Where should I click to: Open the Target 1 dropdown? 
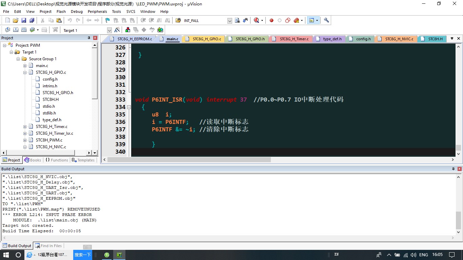(109, 30)
